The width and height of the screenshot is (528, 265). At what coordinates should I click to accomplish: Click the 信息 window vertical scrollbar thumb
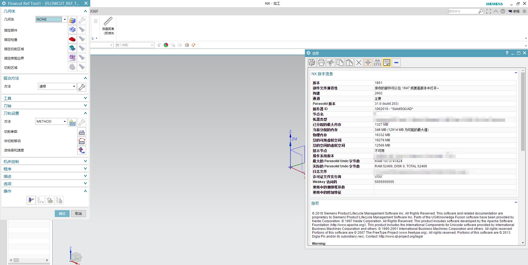click(x=523, y=112)
